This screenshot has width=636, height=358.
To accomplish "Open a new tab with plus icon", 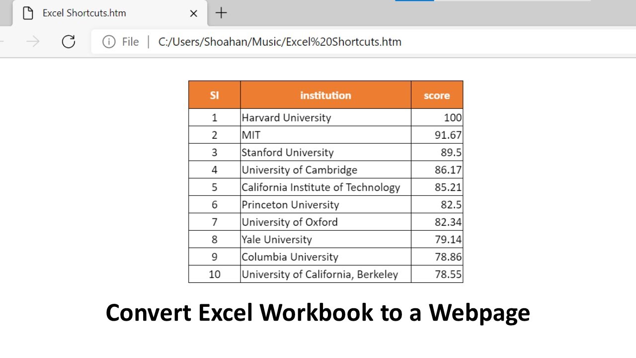I will (x=221, y=13).
